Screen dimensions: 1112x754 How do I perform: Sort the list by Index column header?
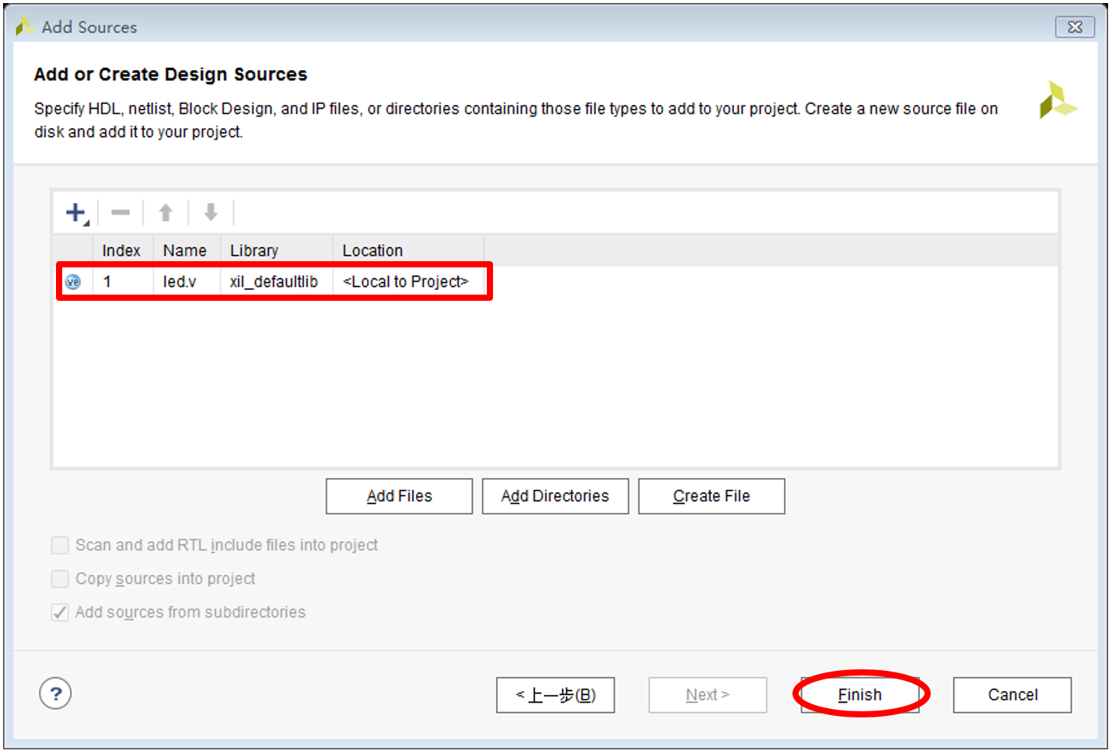coord(121,250)
